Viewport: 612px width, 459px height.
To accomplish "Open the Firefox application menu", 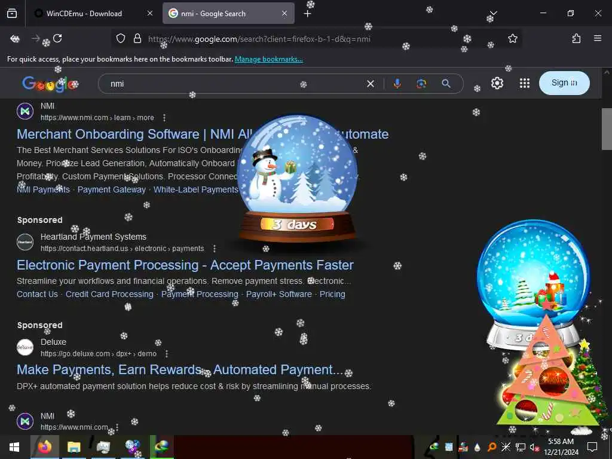I will pyautogui.click(x=598, y=38).
